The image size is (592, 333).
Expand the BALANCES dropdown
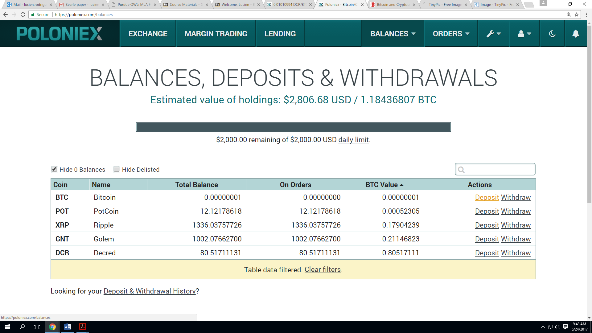[393, 34]
